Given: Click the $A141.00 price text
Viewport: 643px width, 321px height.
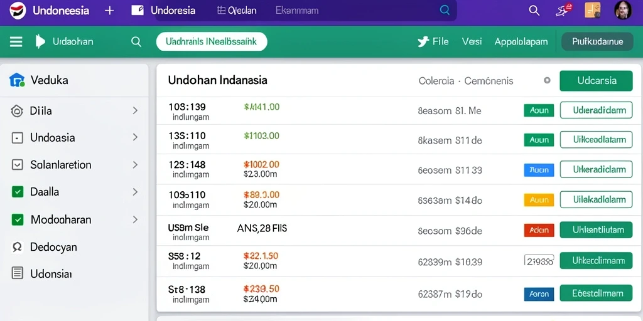Looking at the screenshot, I should click(262, 107).
